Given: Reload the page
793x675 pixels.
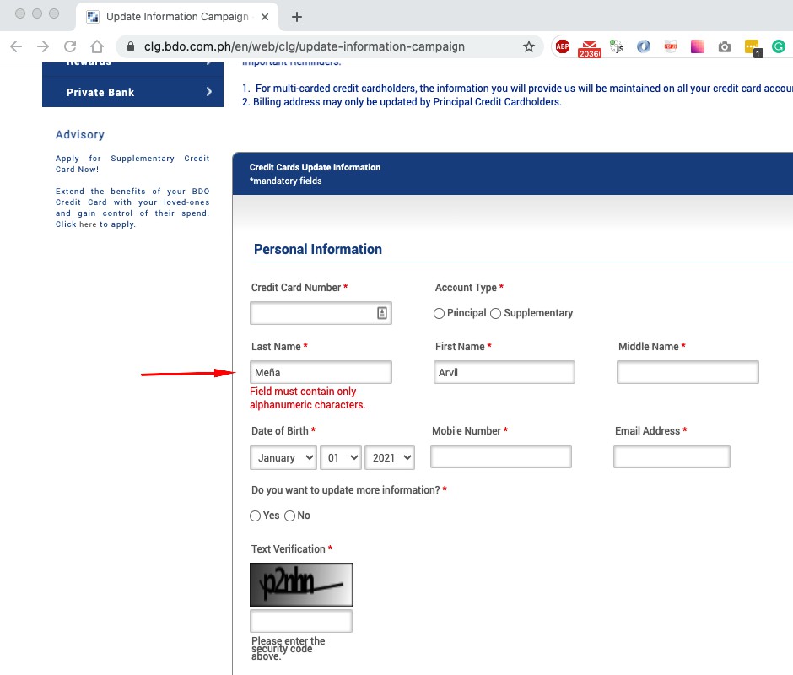Looking at the screenshot, I should click(x=70, y=46).
